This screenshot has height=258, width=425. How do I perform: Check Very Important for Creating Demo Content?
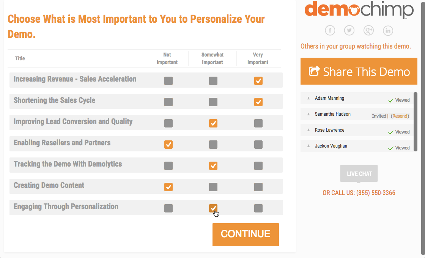tap(258, 187)
